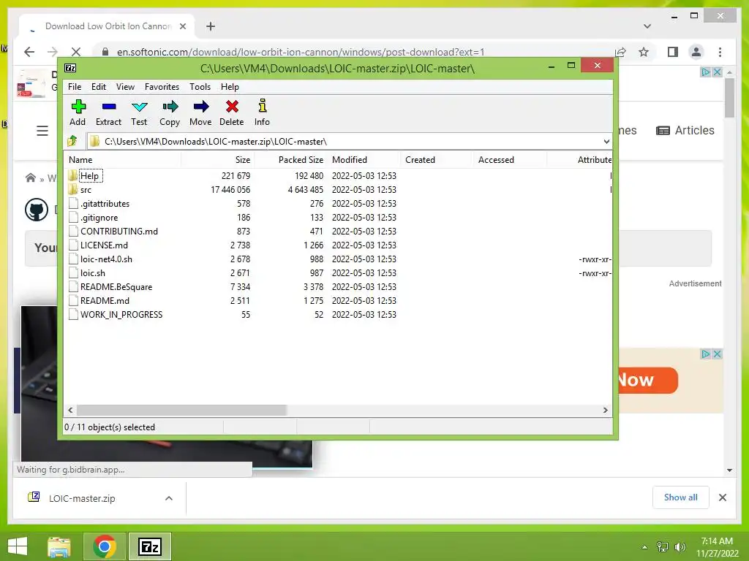749x561 pixels.
Task: Open Chrome side panel icon
Action: [x=673, y=52]
